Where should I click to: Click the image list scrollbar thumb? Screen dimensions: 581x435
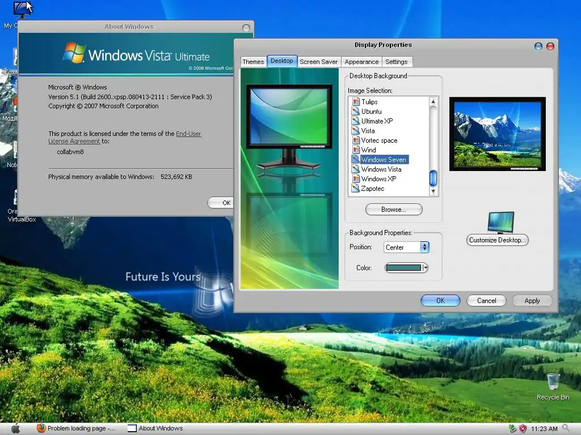433,178
